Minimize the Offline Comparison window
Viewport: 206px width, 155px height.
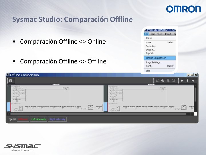click(x=188, y=75)
